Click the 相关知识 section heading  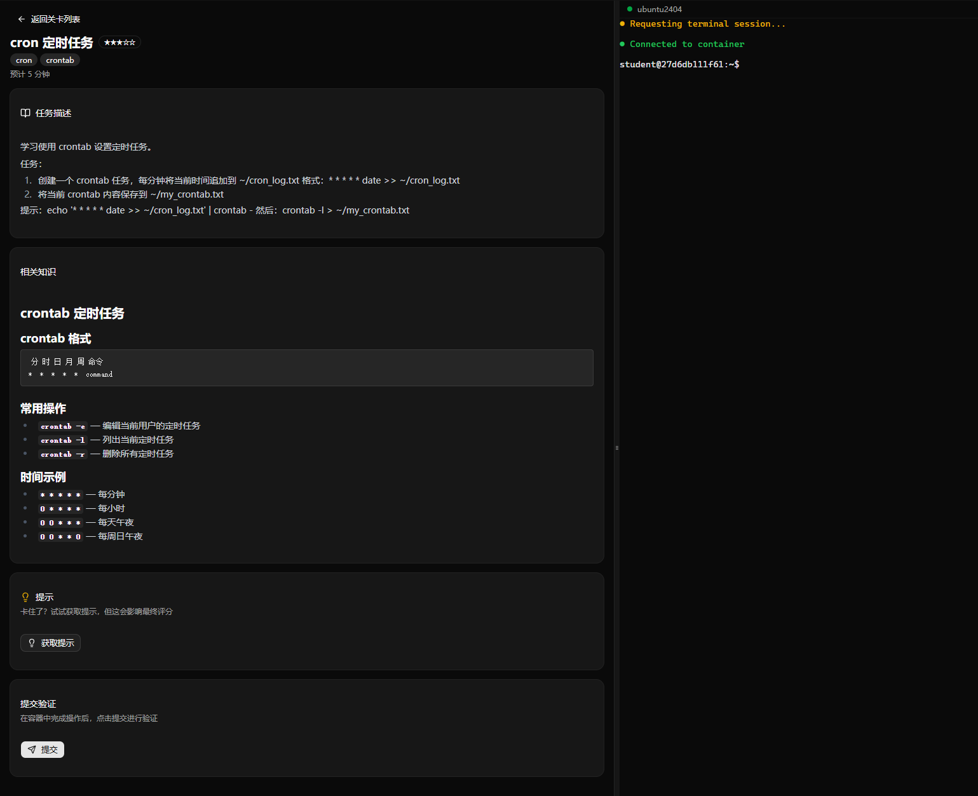(38, 272)
